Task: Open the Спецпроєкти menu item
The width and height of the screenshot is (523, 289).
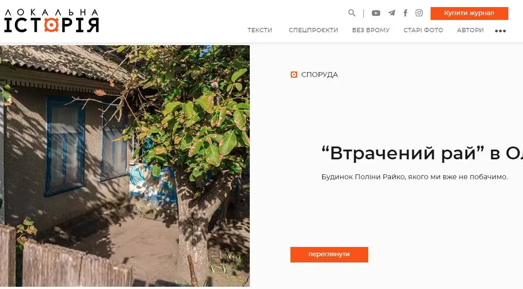Action: coord(313,30)
